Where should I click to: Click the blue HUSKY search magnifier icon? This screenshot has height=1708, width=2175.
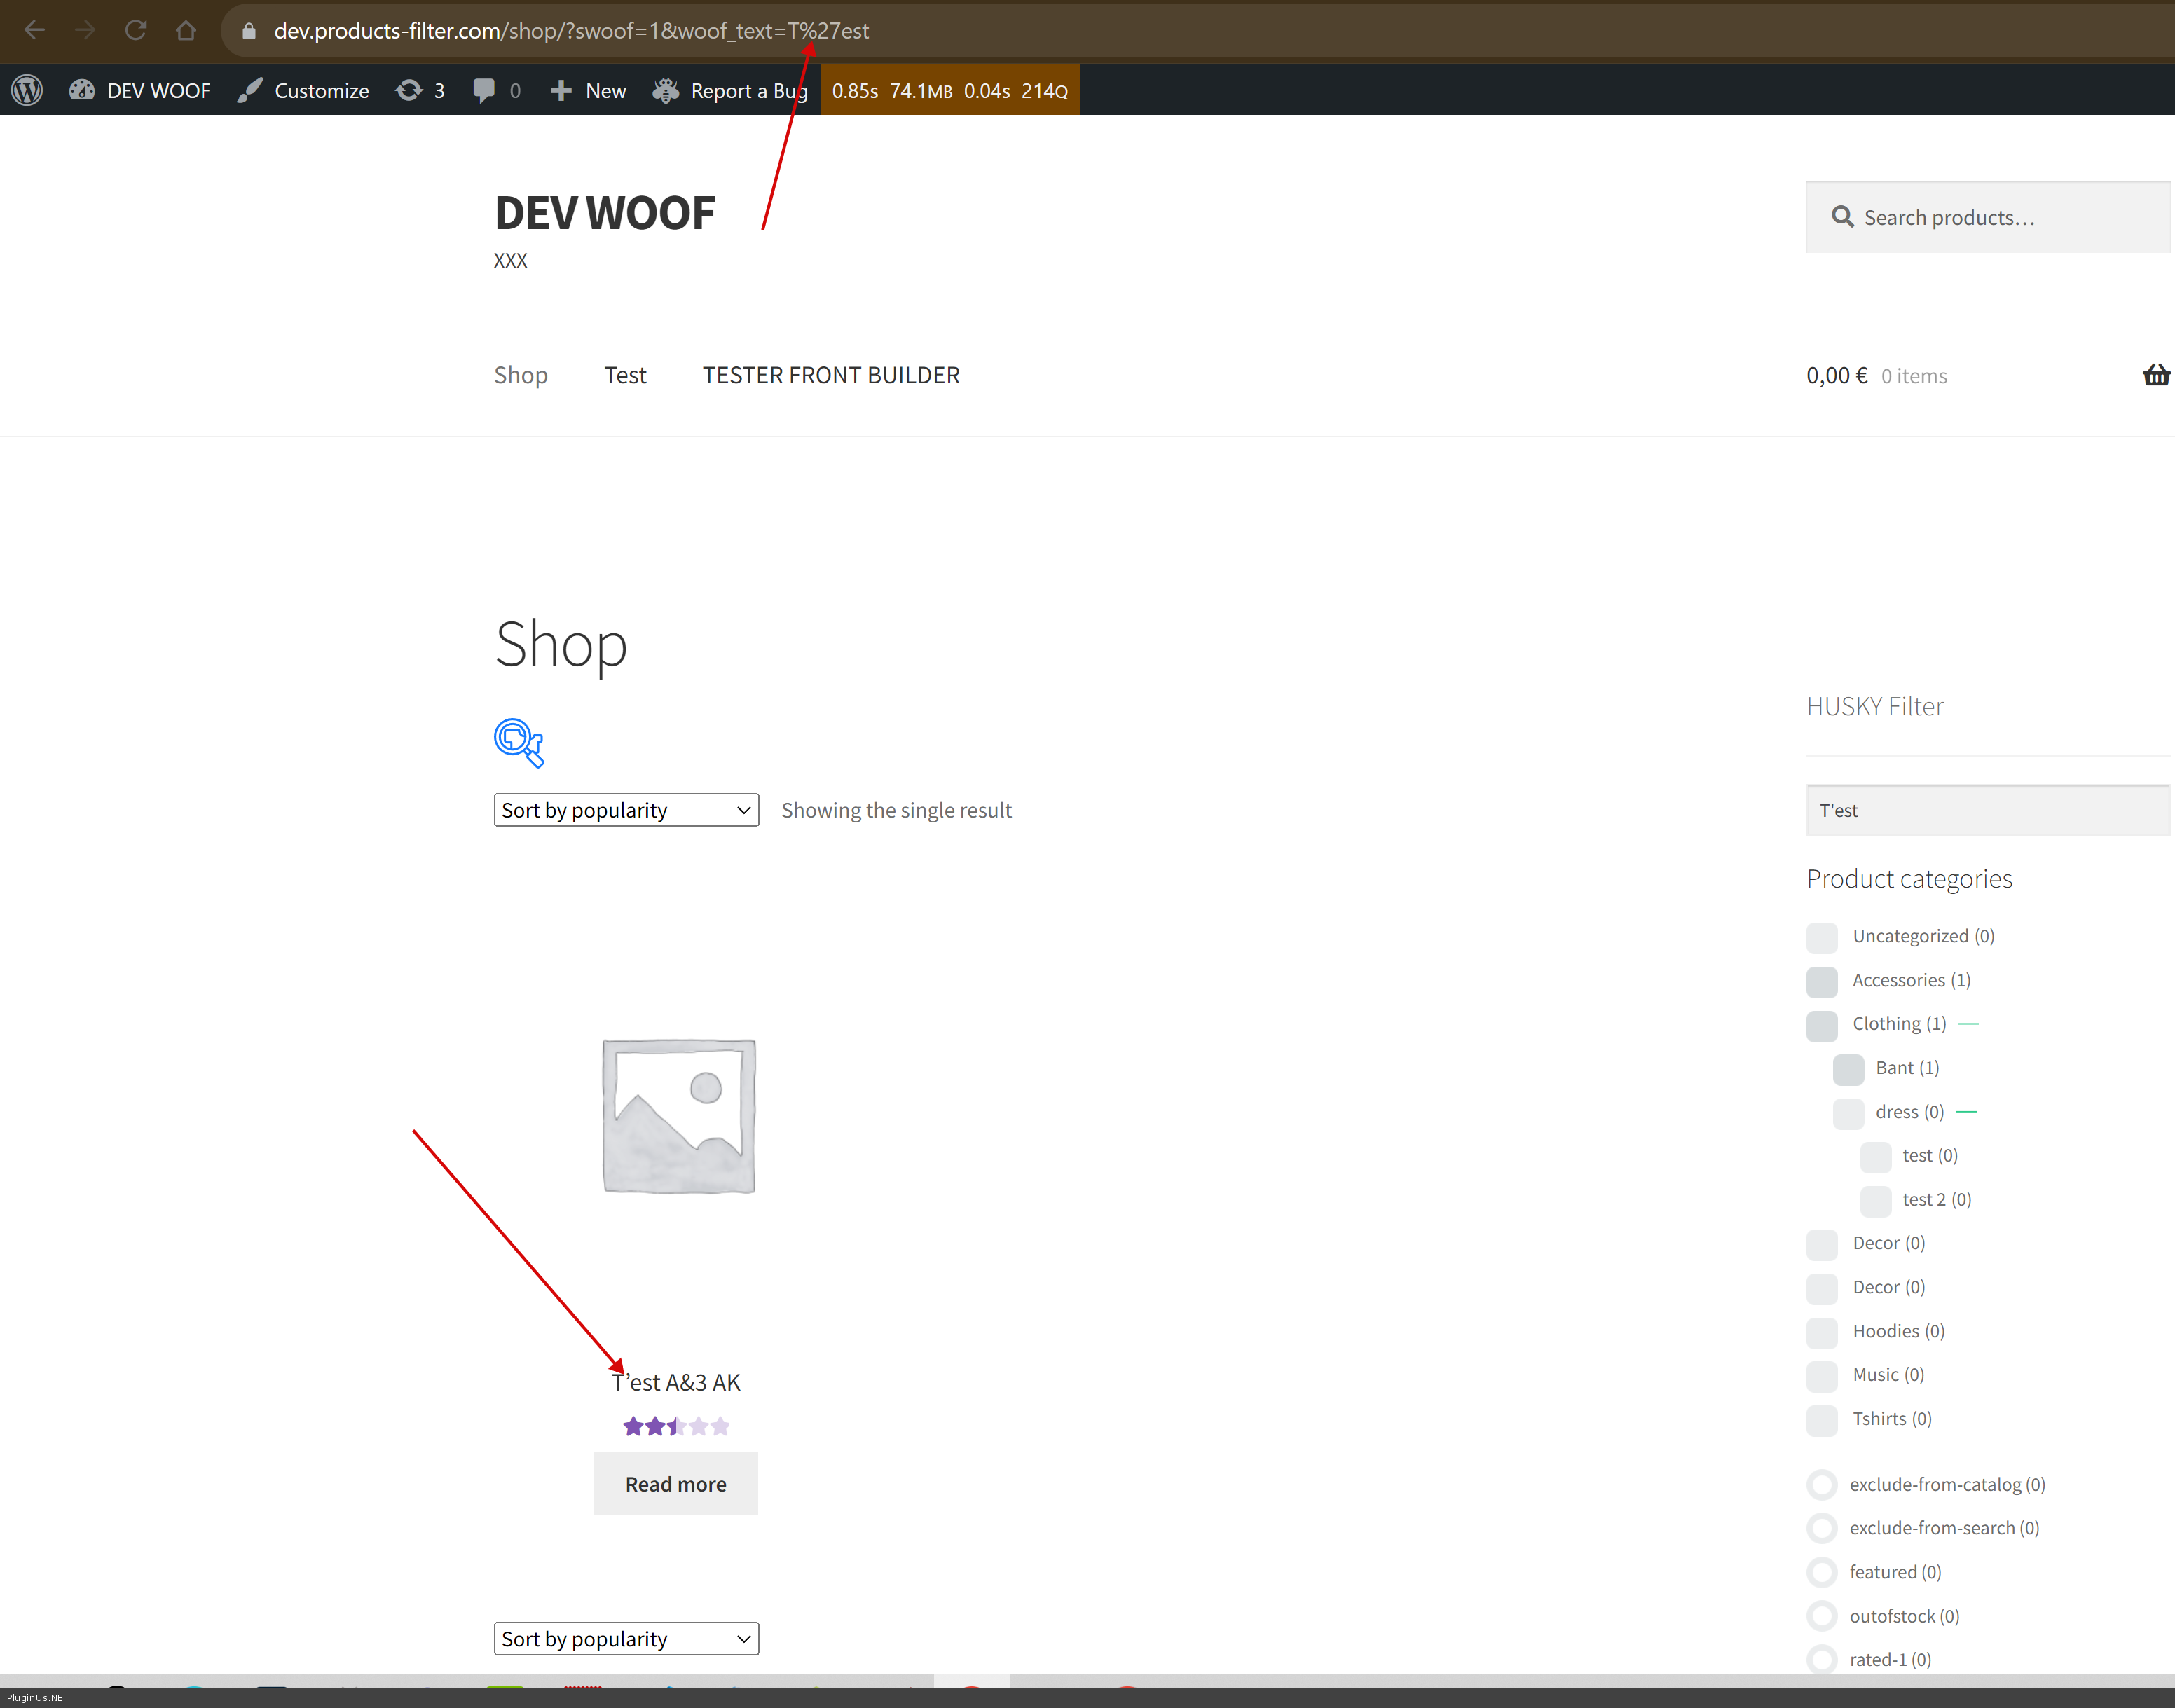[519, 742]
